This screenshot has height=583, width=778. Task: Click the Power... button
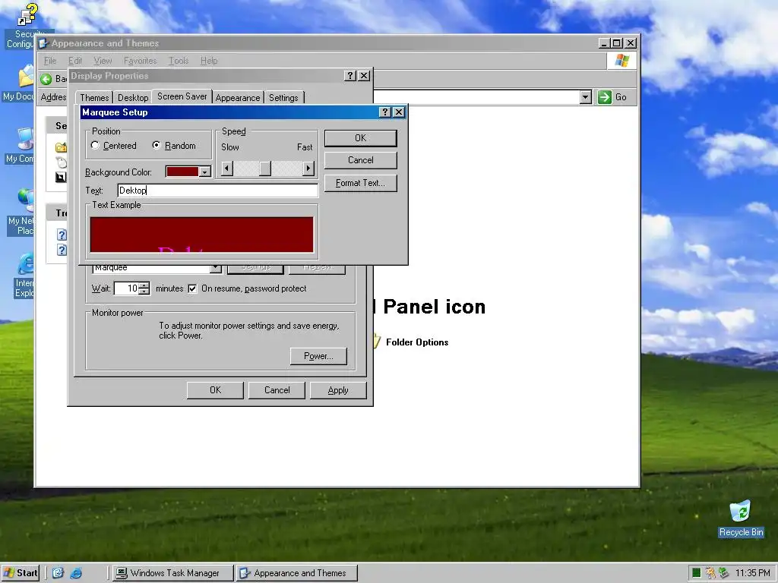pyautogui.click(x=318, y=356)
